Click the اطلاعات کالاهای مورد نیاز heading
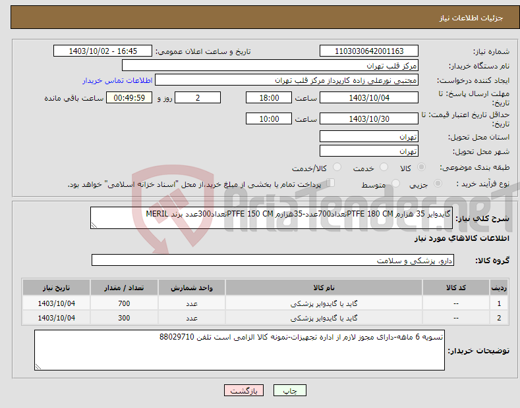This screenshot has width=520, height=408. 461,238
